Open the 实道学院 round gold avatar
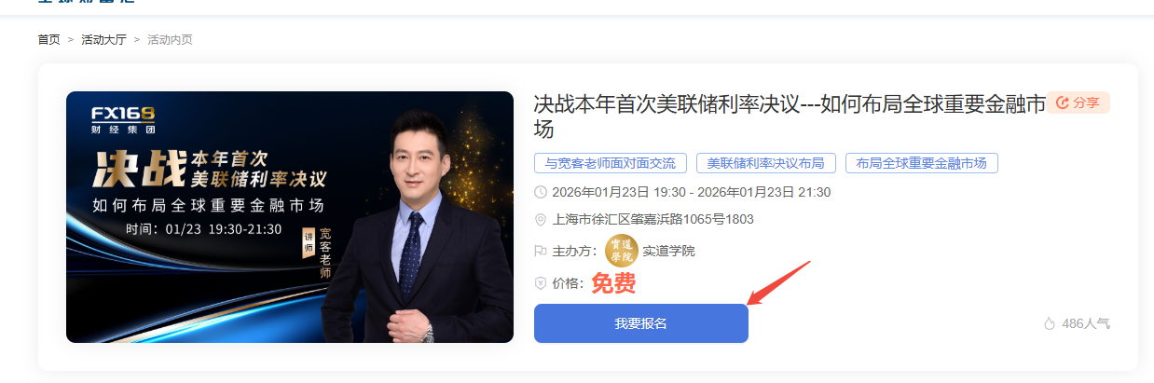 622,251
